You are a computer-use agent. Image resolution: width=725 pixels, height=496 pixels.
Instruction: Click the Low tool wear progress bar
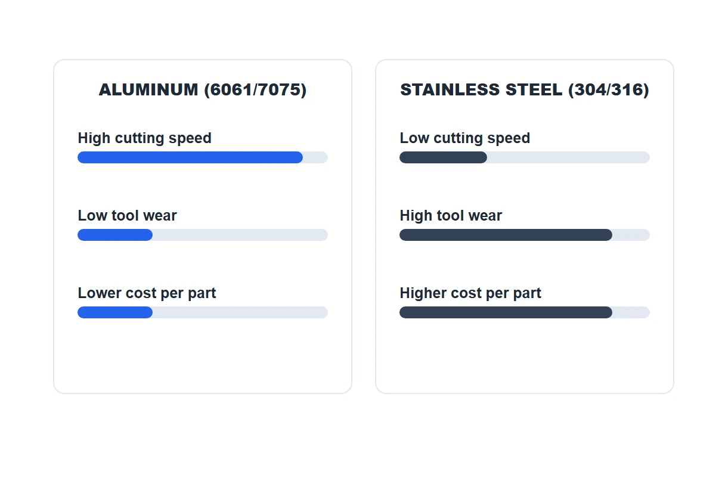[x=203, y=235]
